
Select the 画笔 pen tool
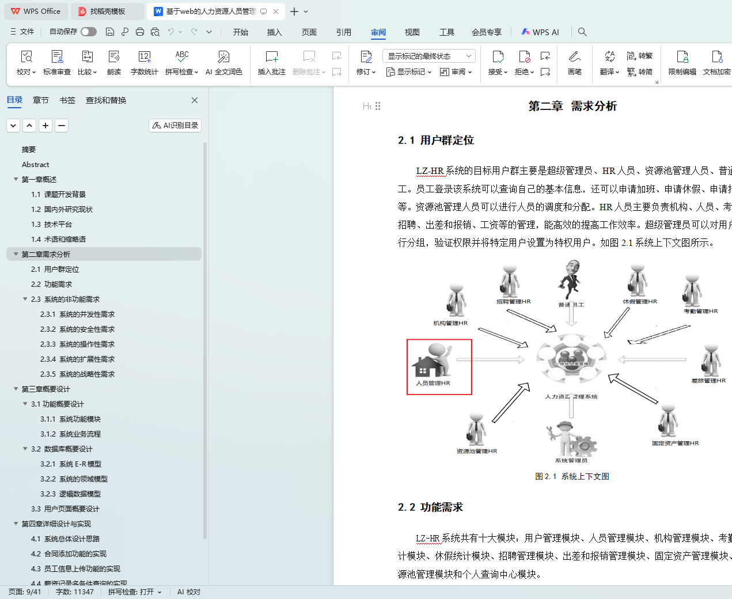(574, 63)
